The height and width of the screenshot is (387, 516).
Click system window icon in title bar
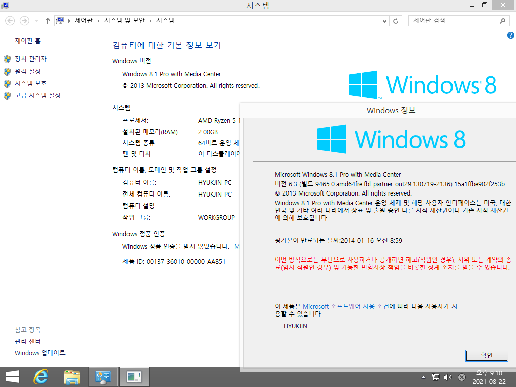[x=5, y=5]
